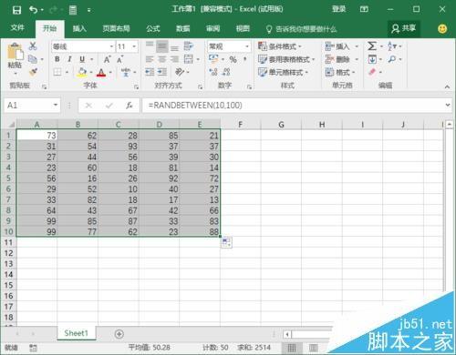Toggle Italic formatting
The image size is (456, 355).
point(69,59)
